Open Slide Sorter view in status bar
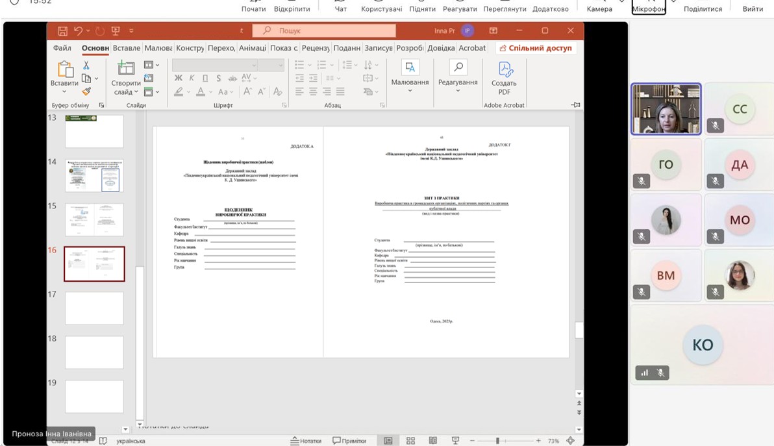774x446 pixels. [410, 441]
